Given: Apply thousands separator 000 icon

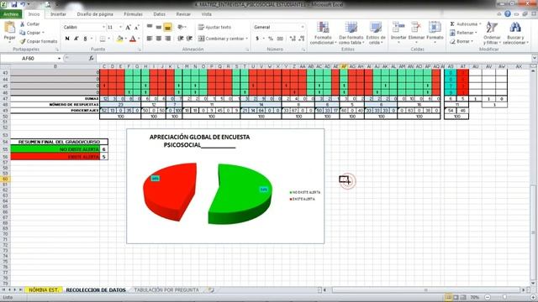Looking at the screenshot, I should pos(280,39).
